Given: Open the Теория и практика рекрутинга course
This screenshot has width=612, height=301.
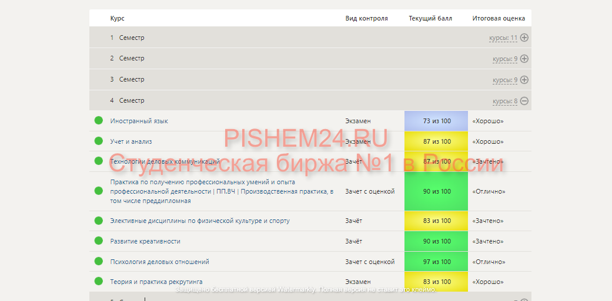Looking at the screenshot, I should click(x=156, y=282).
